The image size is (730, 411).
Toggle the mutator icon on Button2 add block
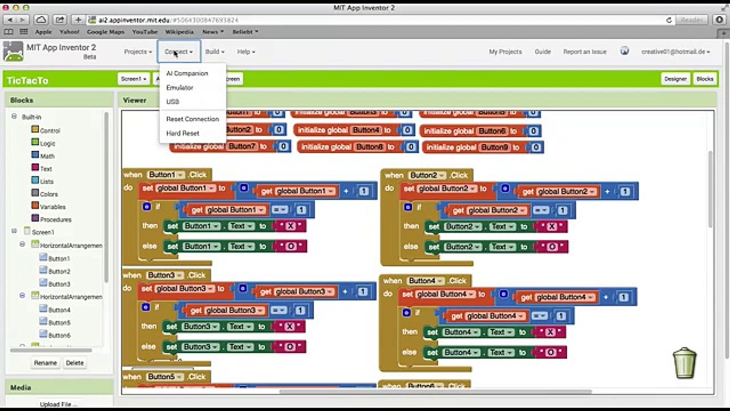[x=505, y=188]
